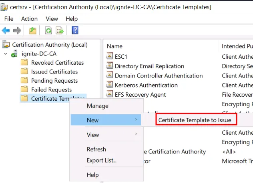Click the Refresh toolbar icon
The height and width of the screenshot is (183, 253).
[48, 30]
